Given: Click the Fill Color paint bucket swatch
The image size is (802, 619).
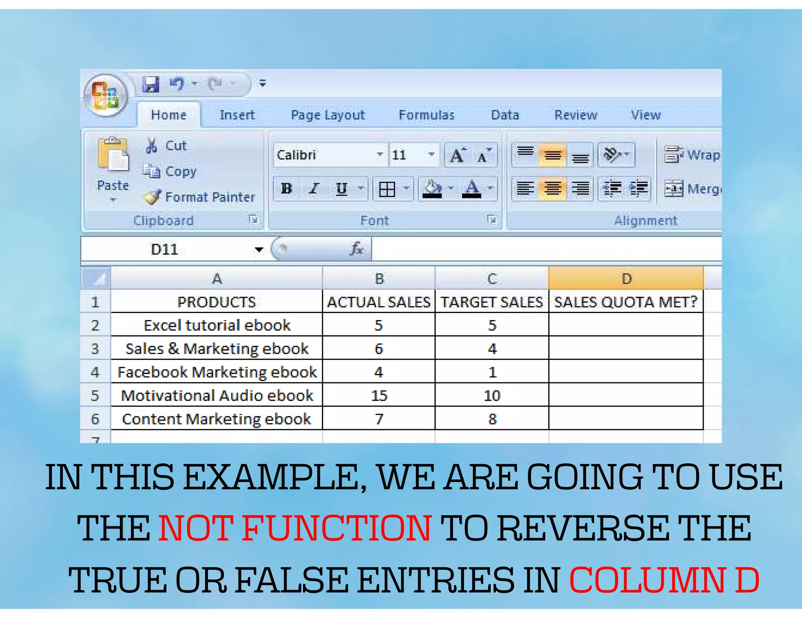Looking at the screenshot, I should coord(432,189).
